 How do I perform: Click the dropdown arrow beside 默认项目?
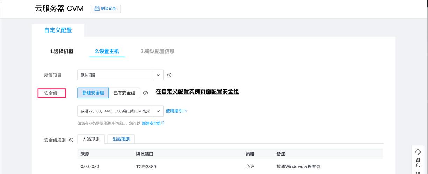pyautogui.click(x=158, y=75)
